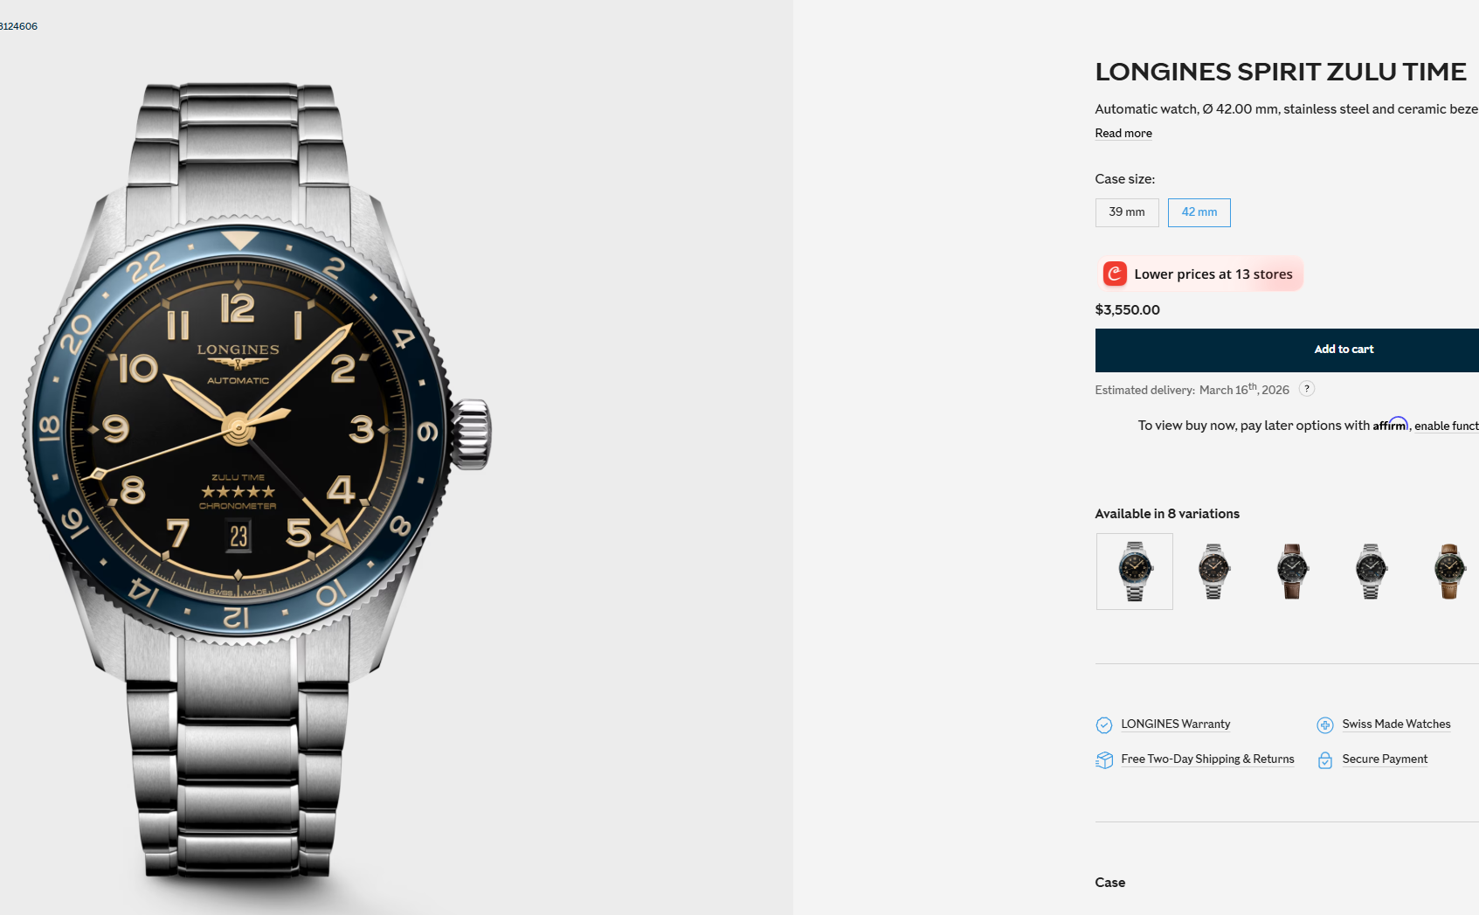Open the LONGINES Warranty link

(1176, 724)
